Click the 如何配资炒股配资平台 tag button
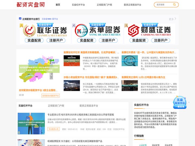The width and height of the screenshot is (195, 146). point(50,96)
